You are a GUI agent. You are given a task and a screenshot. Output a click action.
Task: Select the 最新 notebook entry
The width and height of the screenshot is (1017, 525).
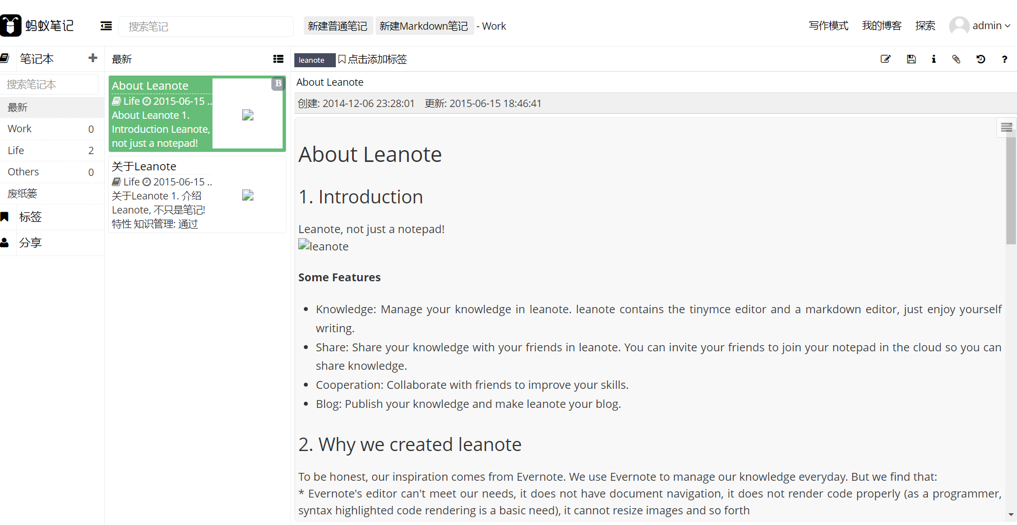point(52,107)
